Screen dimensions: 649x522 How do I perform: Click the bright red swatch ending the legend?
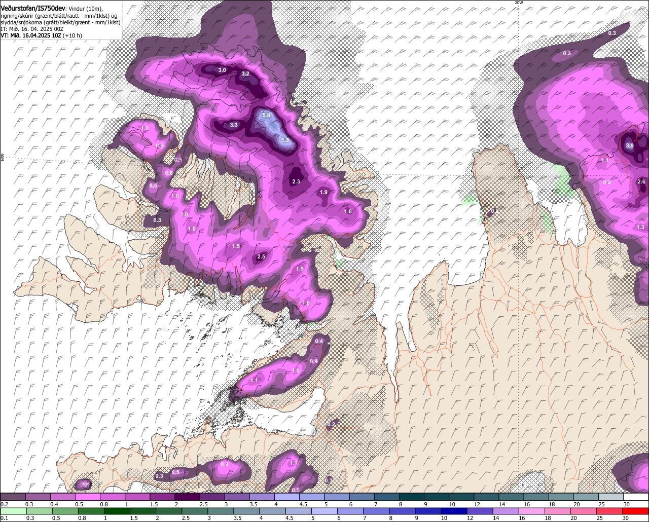(636, 511)
